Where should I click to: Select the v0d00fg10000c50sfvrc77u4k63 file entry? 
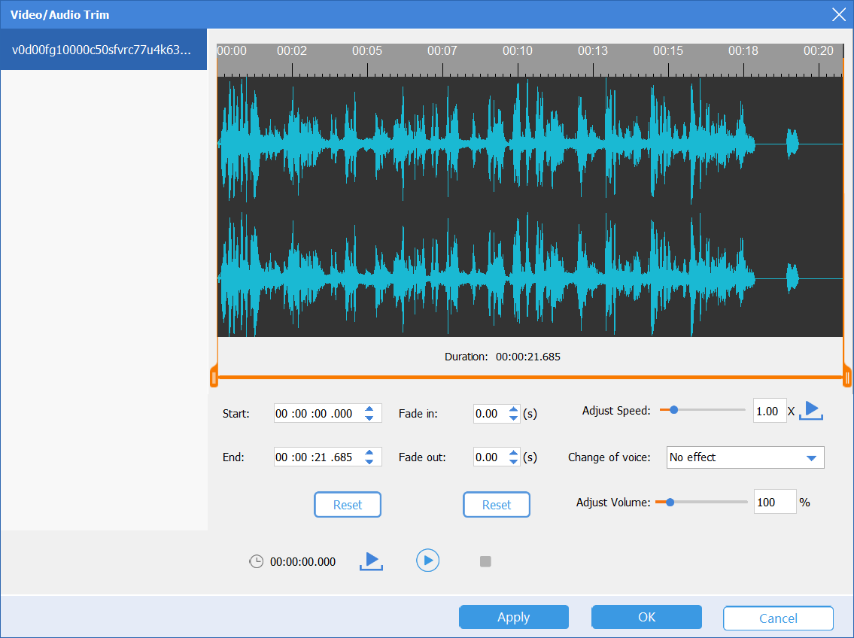[x=103, y=49]
